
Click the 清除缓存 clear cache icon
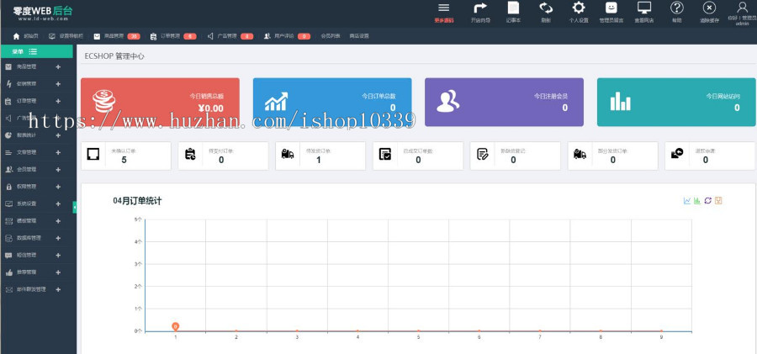(709, 8)
